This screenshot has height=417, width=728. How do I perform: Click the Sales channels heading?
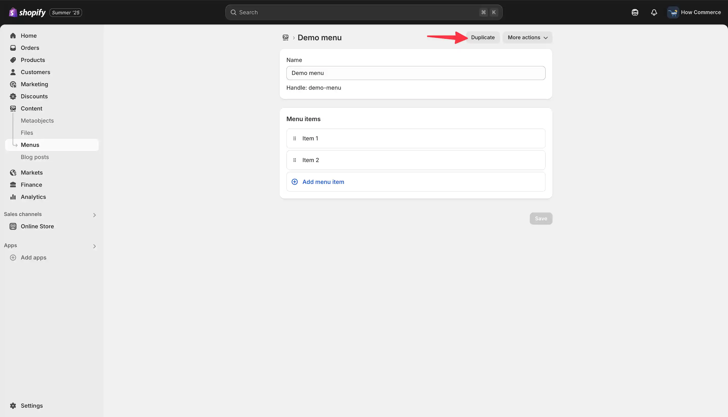point(23,214)
